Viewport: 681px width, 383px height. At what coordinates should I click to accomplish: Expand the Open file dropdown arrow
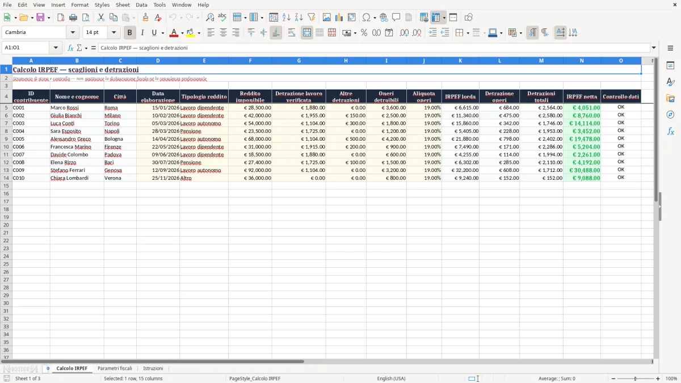point(31,18)
